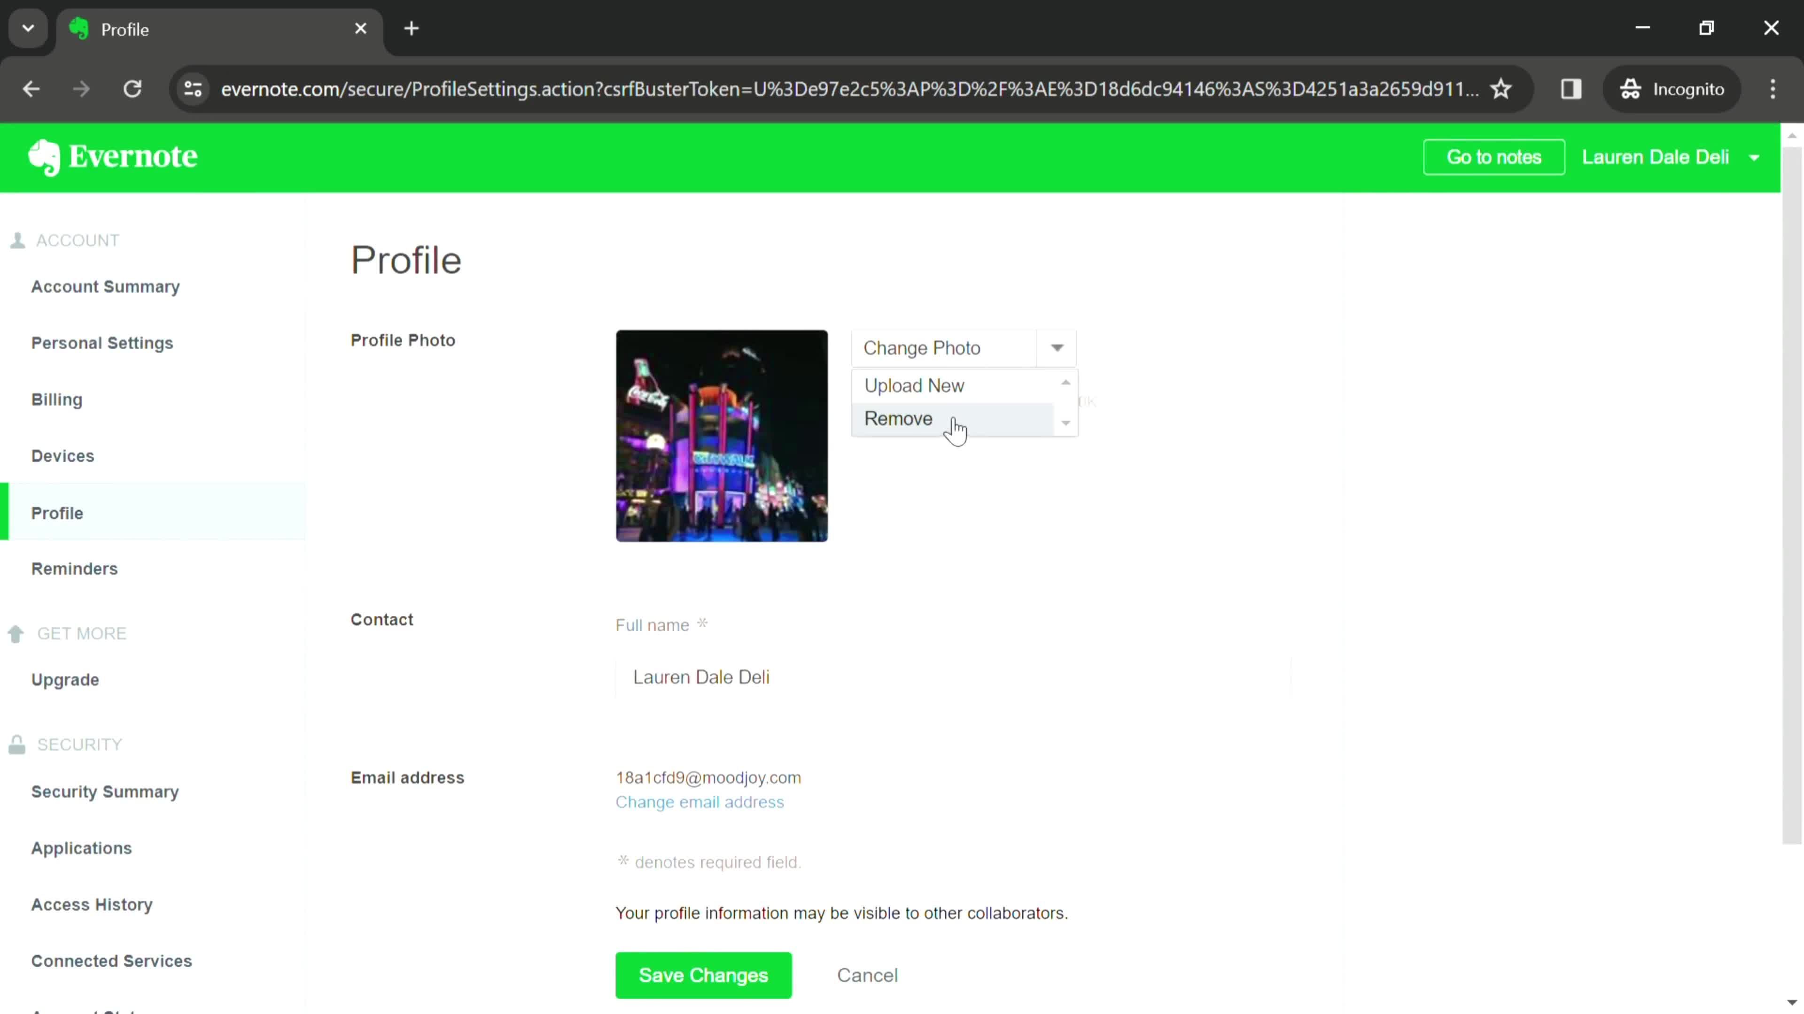Click the Reminders sidebar icon

tap(74, 569)
